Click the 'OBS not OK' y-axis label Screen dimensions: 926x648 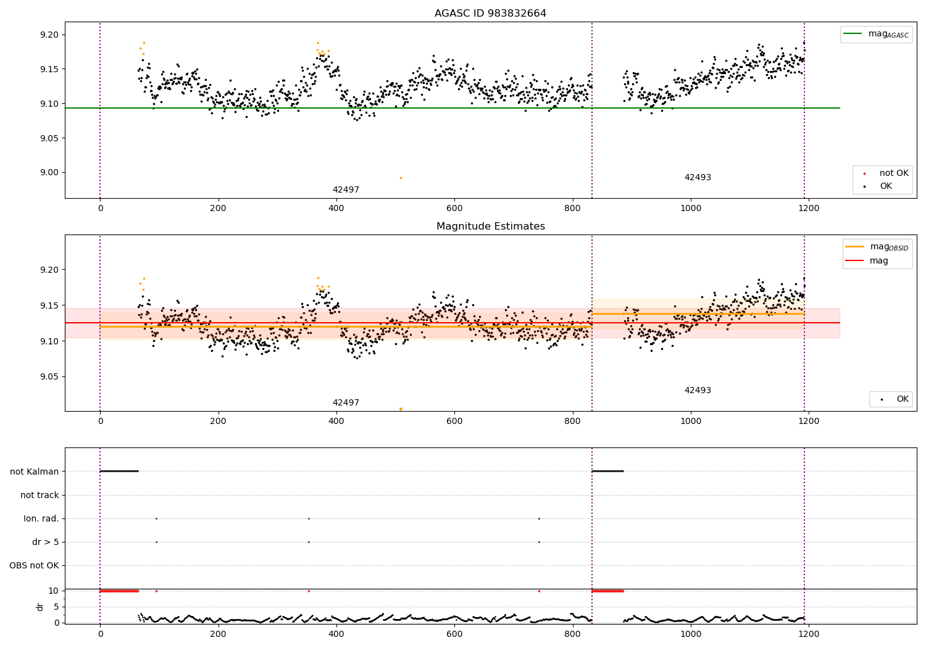pos(35,565)
